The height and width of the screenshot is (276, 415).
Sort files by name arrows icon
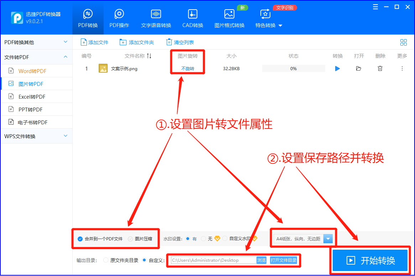(x=149, y=56)
